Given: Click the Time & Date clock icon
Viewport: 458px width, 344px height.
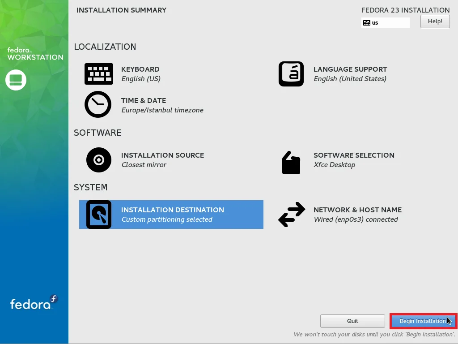Looking at the screenshot, I should pos(98,104).
